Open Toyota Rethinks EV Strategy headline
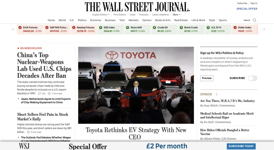This screenshot has width=274, height=150. (x=136, y=133)
